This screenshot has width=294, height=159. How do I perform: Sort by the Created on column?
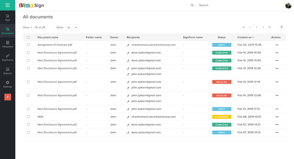[x=245, y=37]
